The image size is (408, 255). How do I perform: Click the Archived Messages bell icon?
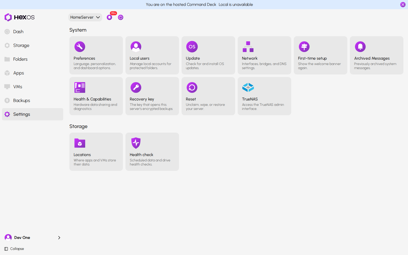pos(360,47)
